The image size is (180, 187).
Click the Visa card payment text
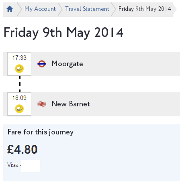(13, 165)
